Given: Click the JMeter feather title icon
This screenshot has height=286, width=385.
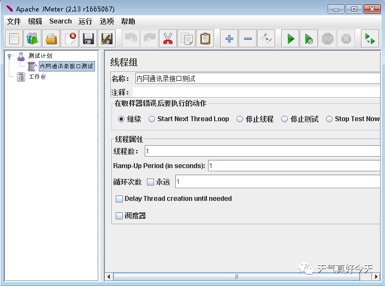Looking at the screenshot, I should [x=9, y=9].
